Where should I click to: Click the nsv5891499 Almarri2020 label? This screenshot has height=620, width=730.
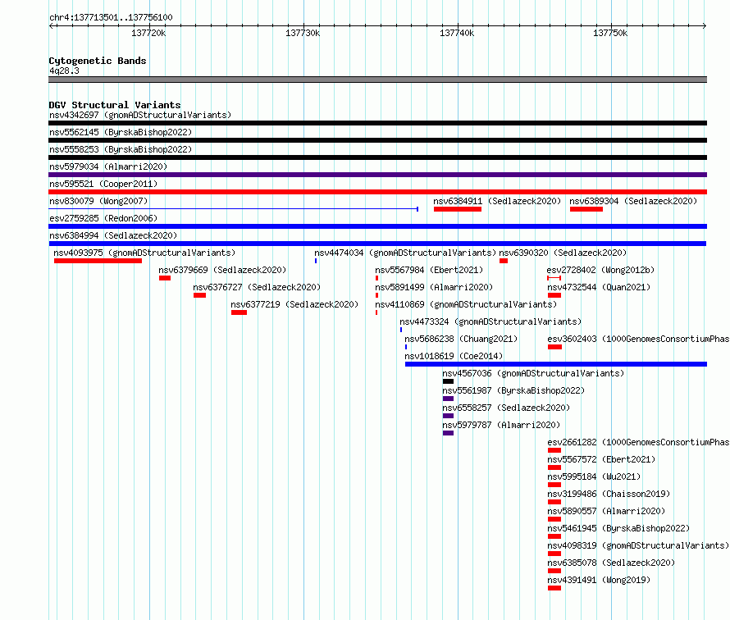[x=434, y=287]
